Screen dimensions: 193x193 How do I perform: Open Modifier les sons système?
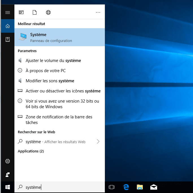tap(60, 81)
